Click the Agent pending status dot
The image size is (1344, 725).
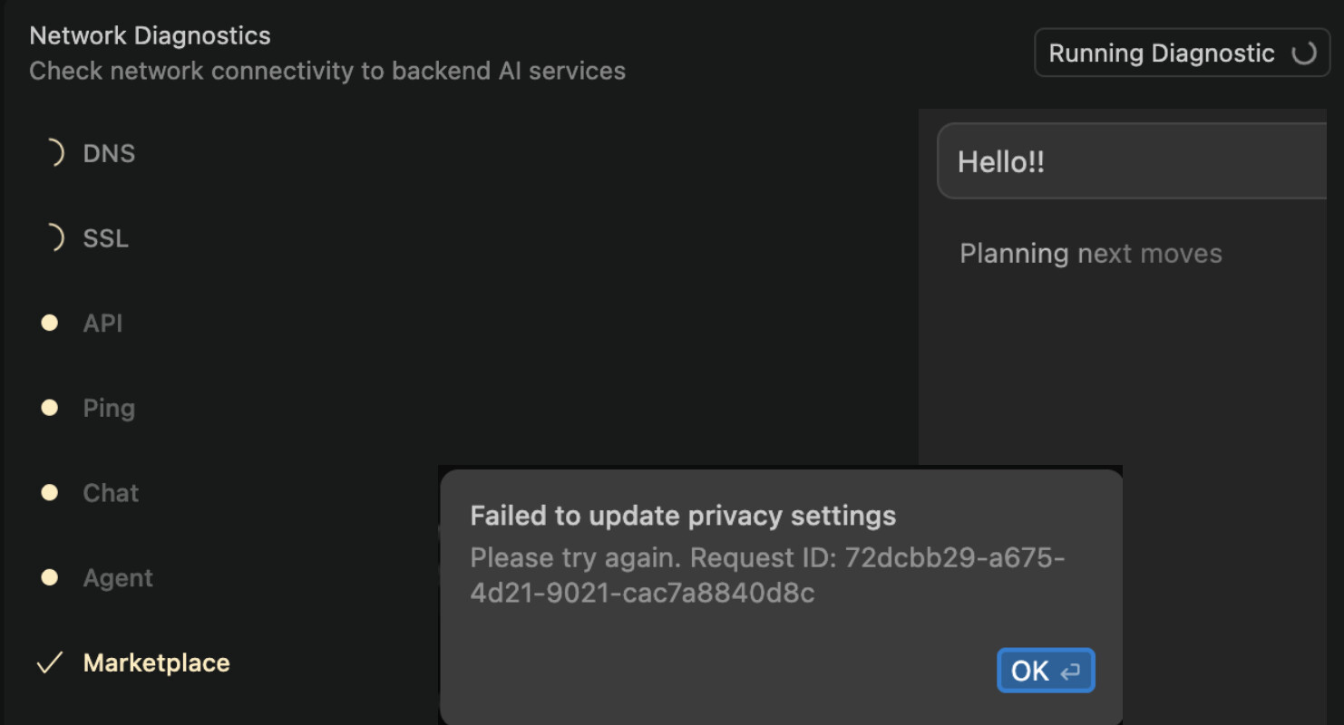[50, 578]
